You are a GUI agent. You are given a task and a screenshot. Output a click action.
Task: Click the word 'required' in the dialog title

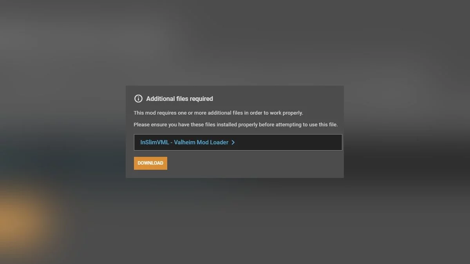[x=200, y=99]
